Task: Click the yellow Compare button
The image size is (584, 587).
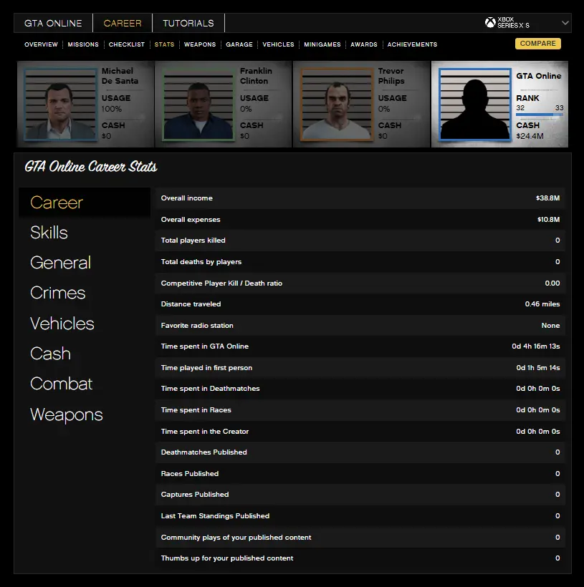Action: pos(537,44)
